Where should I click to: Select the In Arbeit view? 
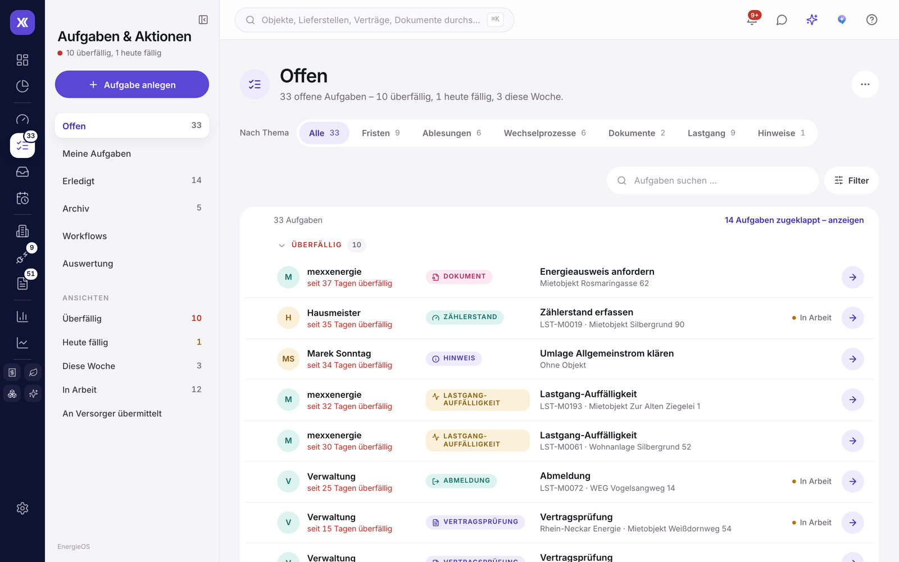tap(132, 389)
